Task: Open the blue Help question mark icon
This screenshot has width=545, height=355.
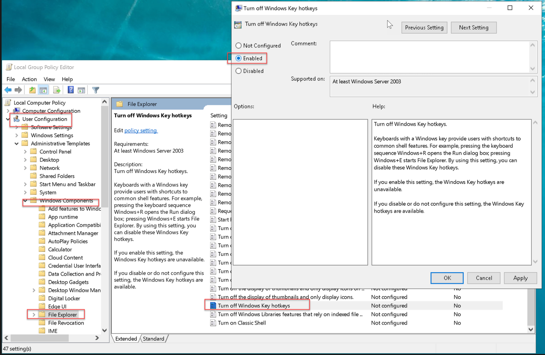Action: tap(70, 90)
